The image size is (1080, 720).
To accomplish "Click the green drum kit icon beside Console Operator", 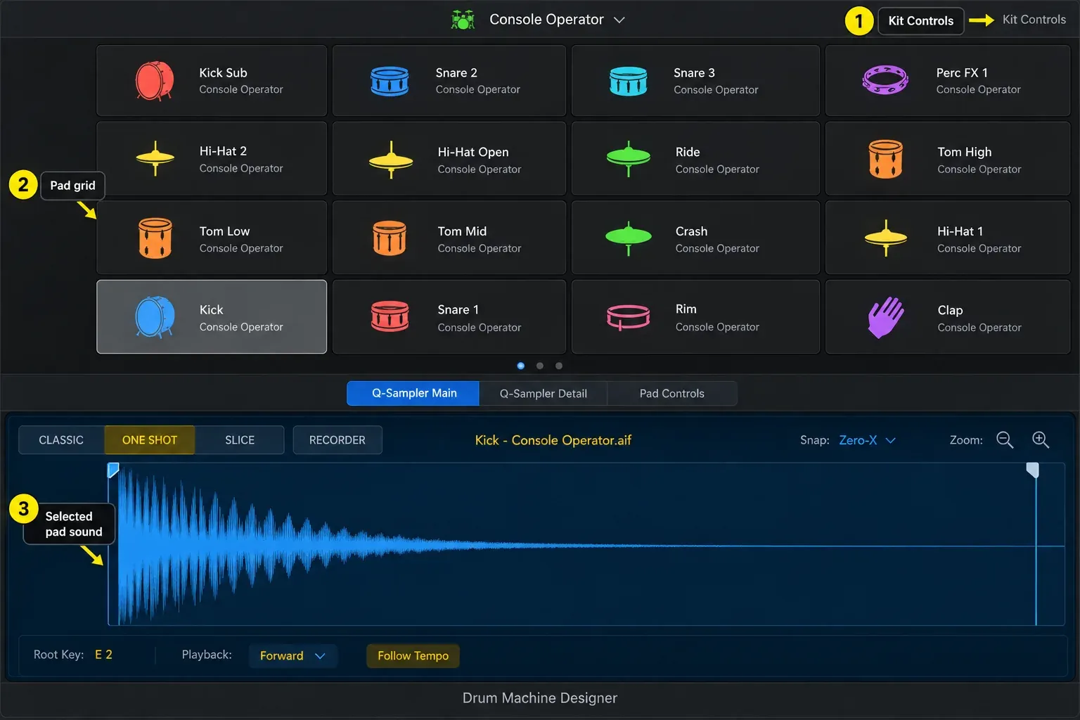I will coord(463,20).
